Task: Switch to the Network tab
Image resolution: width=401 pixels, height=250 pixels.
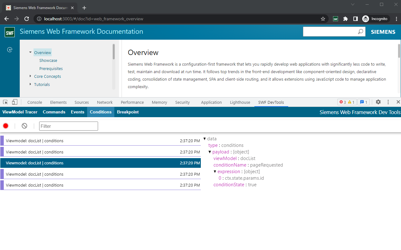Action: click(x=105, y=102)
